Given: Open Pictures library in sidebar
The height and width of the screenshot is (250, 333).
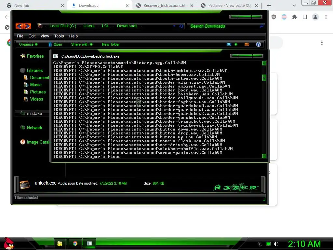Looking at the screenshot, I should tap(35, 92).
